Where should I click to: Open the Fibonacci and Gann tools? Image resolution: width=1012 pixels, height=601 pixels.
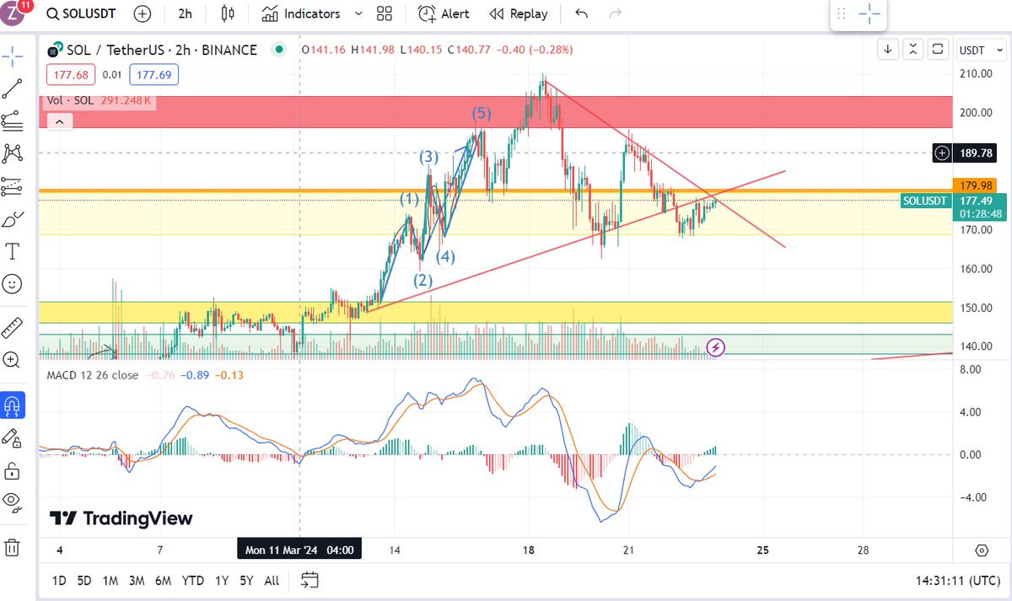[12, 121]
